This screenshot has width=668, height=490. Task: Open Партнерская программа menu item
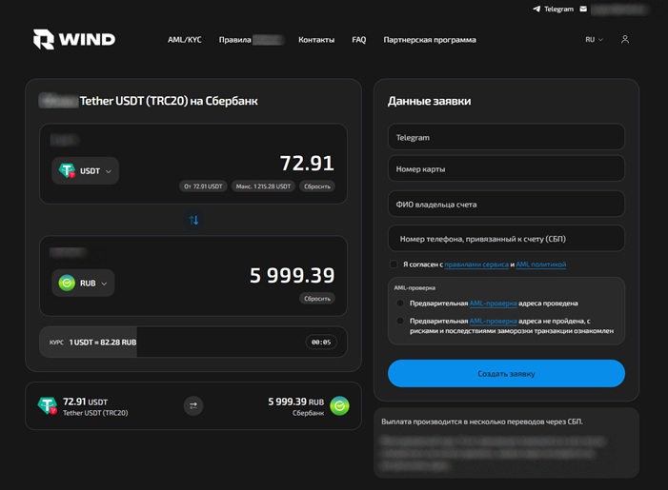pyautogui.click(x=430, y=40)
